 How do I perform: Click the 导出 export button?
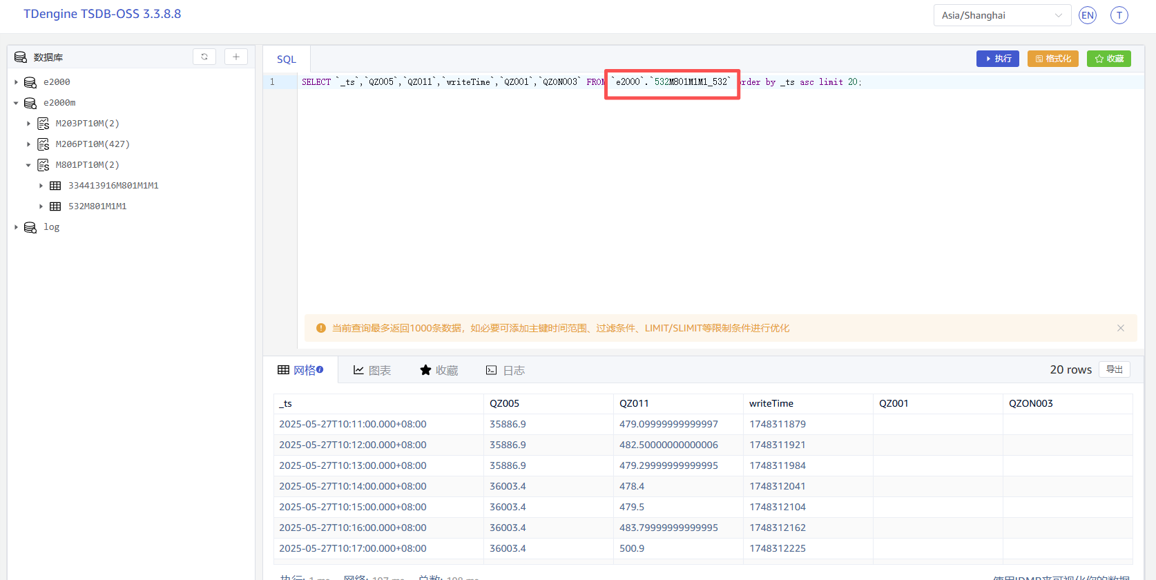pyautogui.click(x=1114, y=369)
